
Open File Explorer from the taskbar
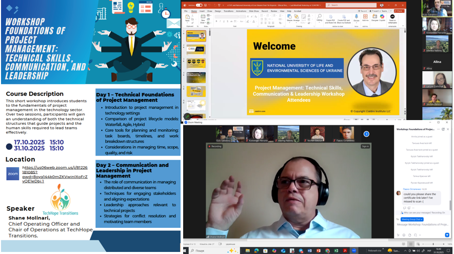248,251
